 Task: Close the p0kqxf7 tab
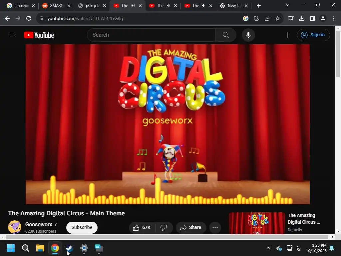105,6
